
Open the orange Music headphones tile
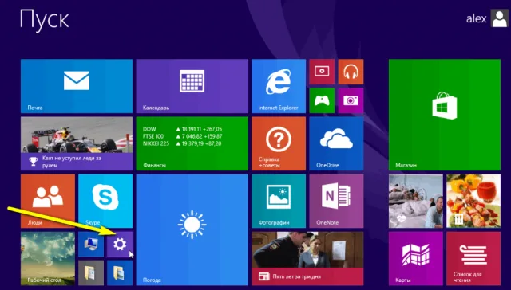click(351, 72)
